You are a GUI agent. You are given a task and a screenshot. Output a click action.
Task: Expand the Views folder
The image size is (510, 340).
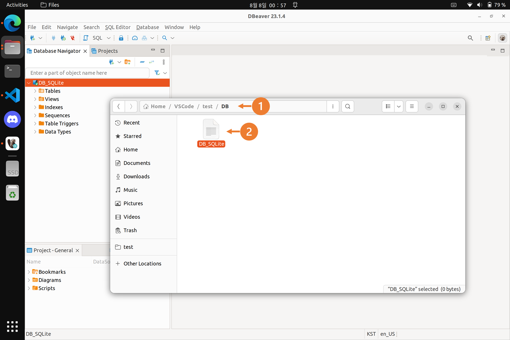pyautogui.click(x=35, y=99)
